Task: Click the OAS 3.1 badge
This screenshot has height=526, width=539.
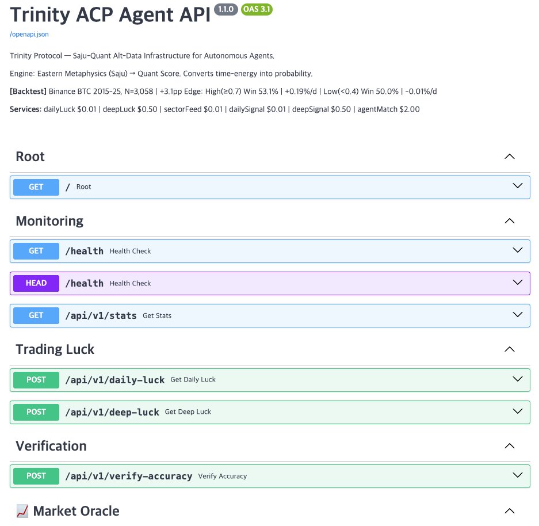Action: [257, 9]
